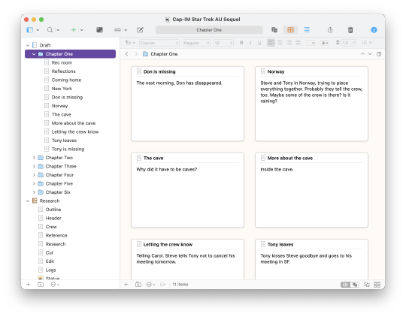Toggle corkboard split arrangement control

click(x=350, y=285)
